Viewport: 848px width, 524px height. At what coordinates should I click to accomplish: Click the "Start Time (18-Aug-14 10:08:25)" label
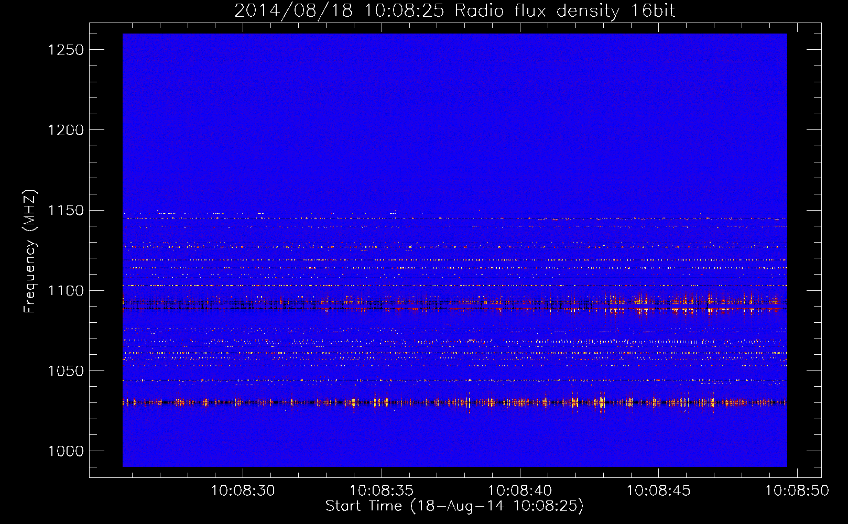tap(454, 506)
